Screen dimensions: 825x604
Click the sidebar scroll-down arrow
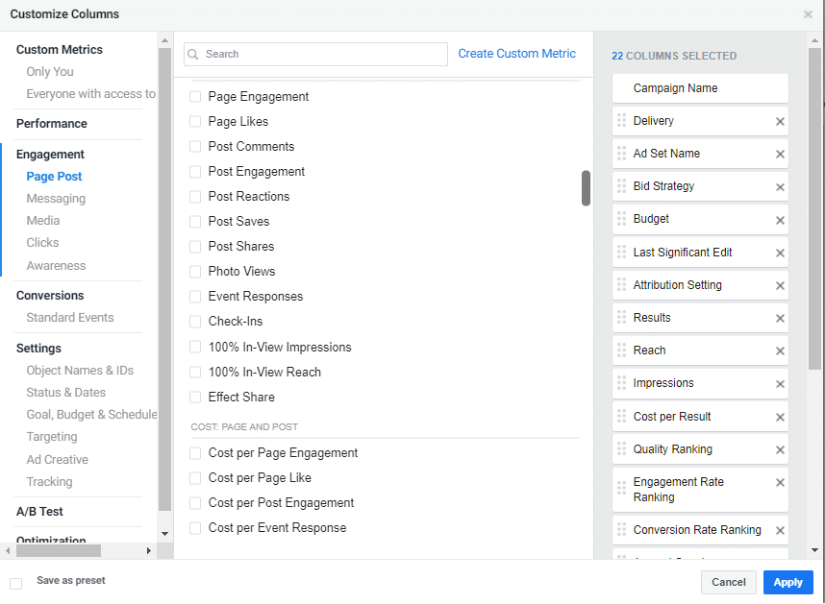(164, 534)
